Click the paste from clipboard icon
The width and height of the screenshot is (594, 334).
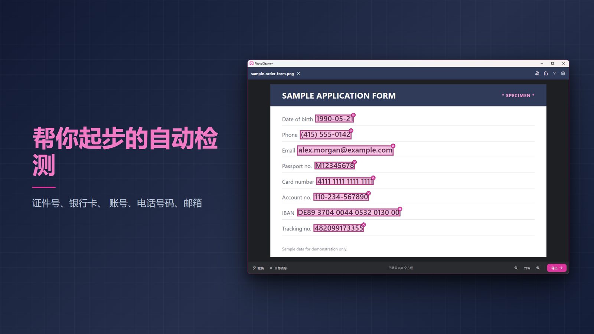(x=546, y=73)
